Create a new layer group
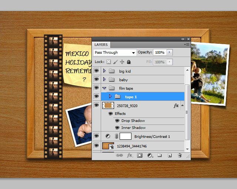 (160, 156)
